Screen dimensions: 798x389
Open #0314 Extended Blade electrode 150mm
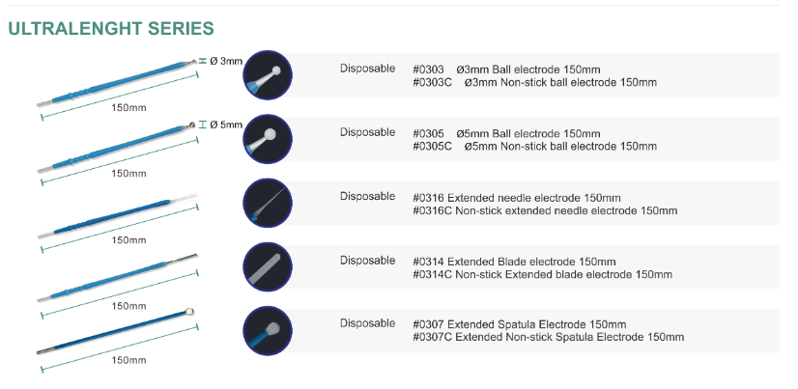(x=514, y=262)
